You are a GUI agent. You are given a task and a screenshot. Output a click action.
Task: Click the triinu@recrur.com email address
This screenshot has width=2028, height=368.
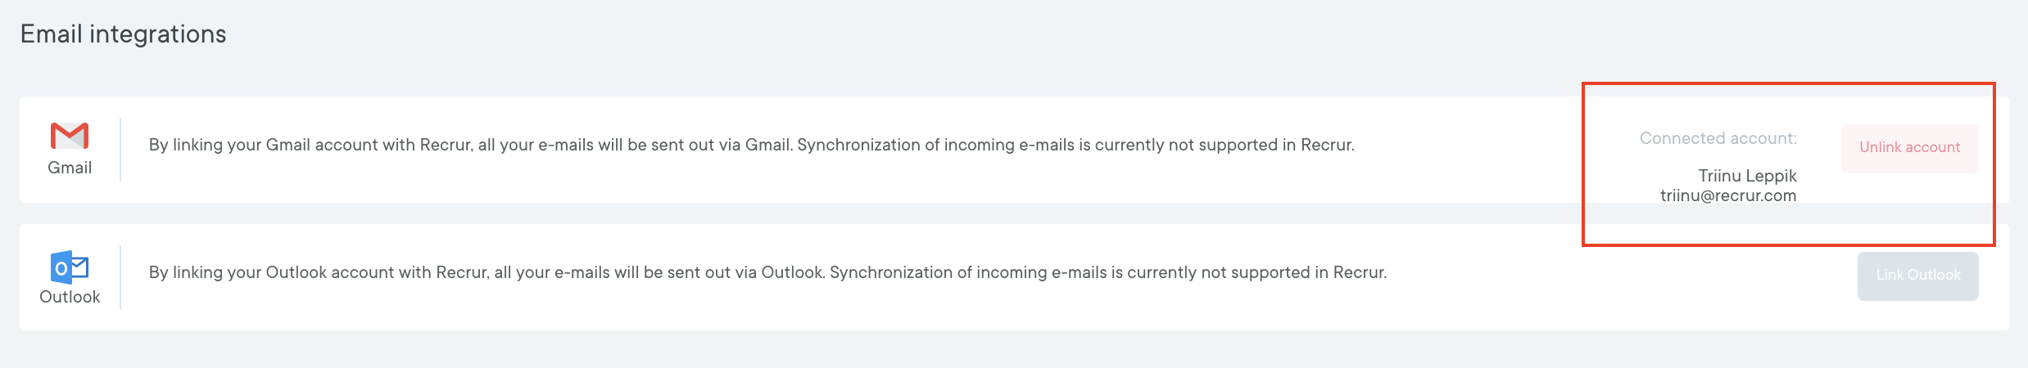tap(1728, 195)
